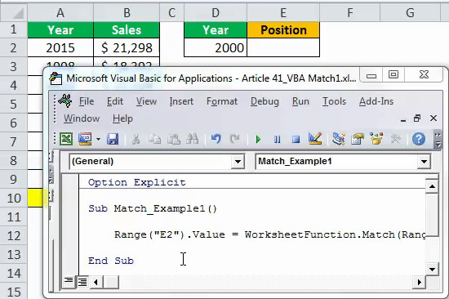This screenshot has height=299, width=449.
Task: Open the File menu
Action: click(x=87, y=101)
